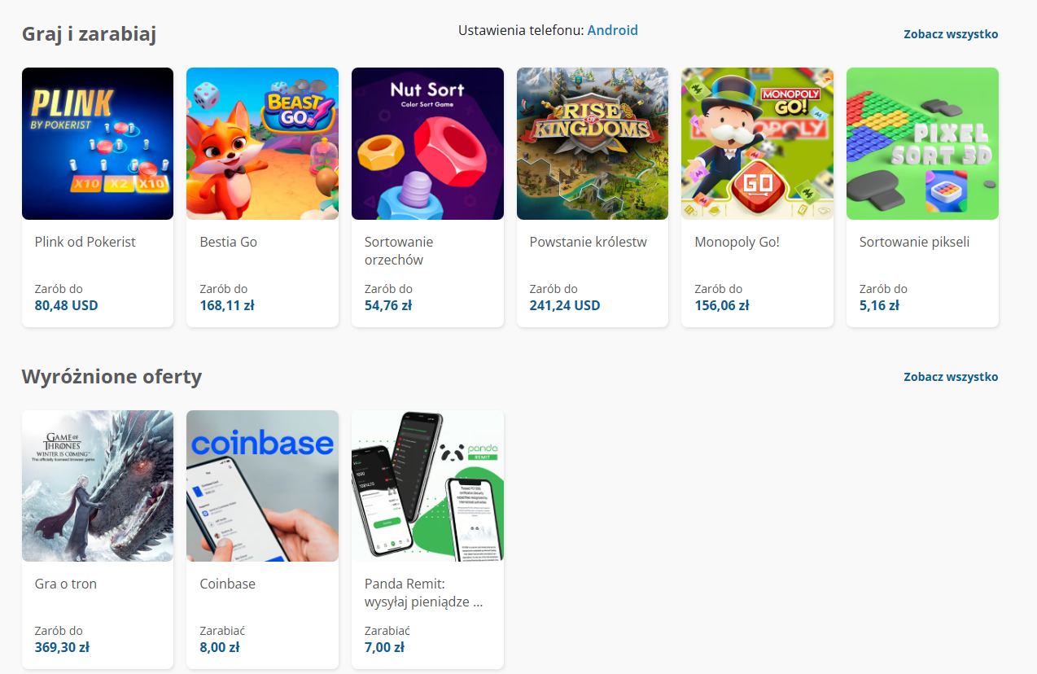
Task: Open the Pixel Sort 3D image
Action: (x=922, y=143)
